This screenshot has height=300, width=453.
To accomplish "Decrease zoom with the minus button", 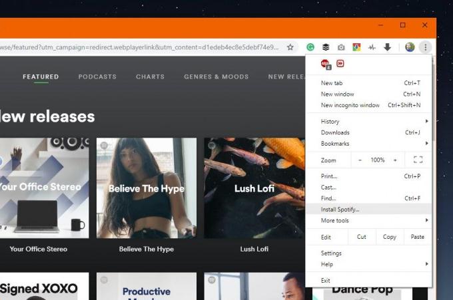I will pos(360,160).
